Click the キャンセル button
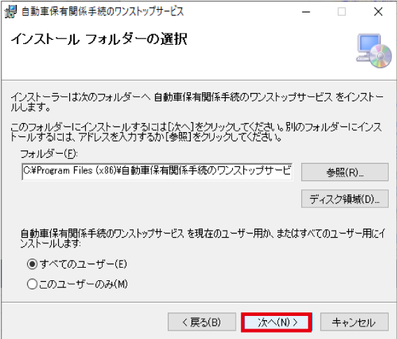Image resolution: width=397 pixels, height=339 pixels. coord(354,322)
